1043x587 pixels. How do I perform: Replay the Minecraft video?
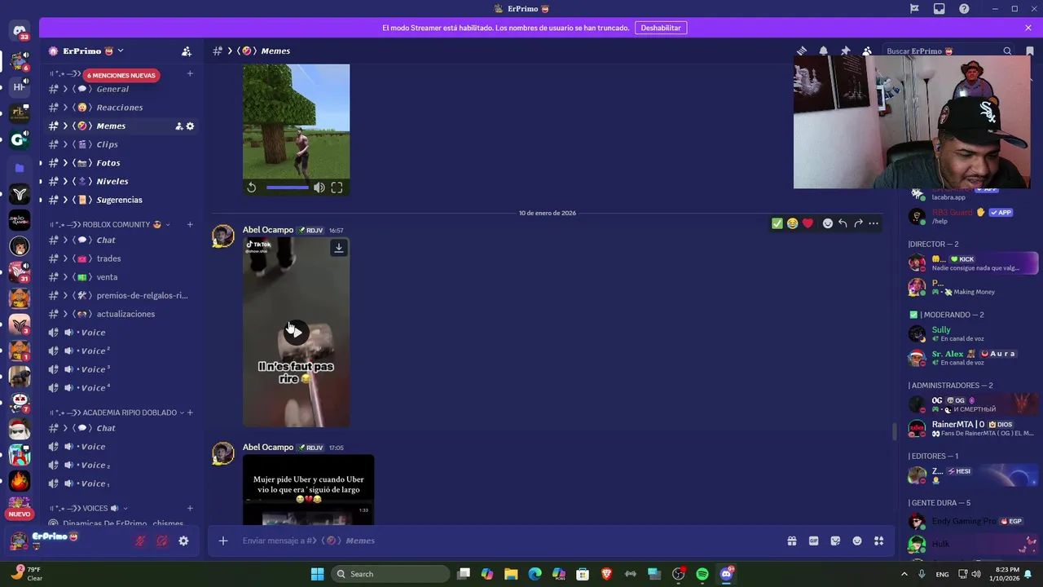coord(252,188)
